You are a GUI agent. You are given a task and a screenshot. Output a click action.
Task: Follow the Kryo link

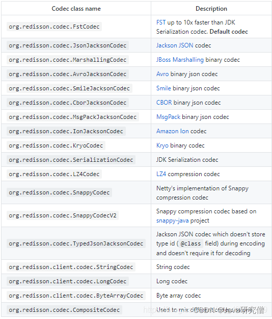click(162, 145)
